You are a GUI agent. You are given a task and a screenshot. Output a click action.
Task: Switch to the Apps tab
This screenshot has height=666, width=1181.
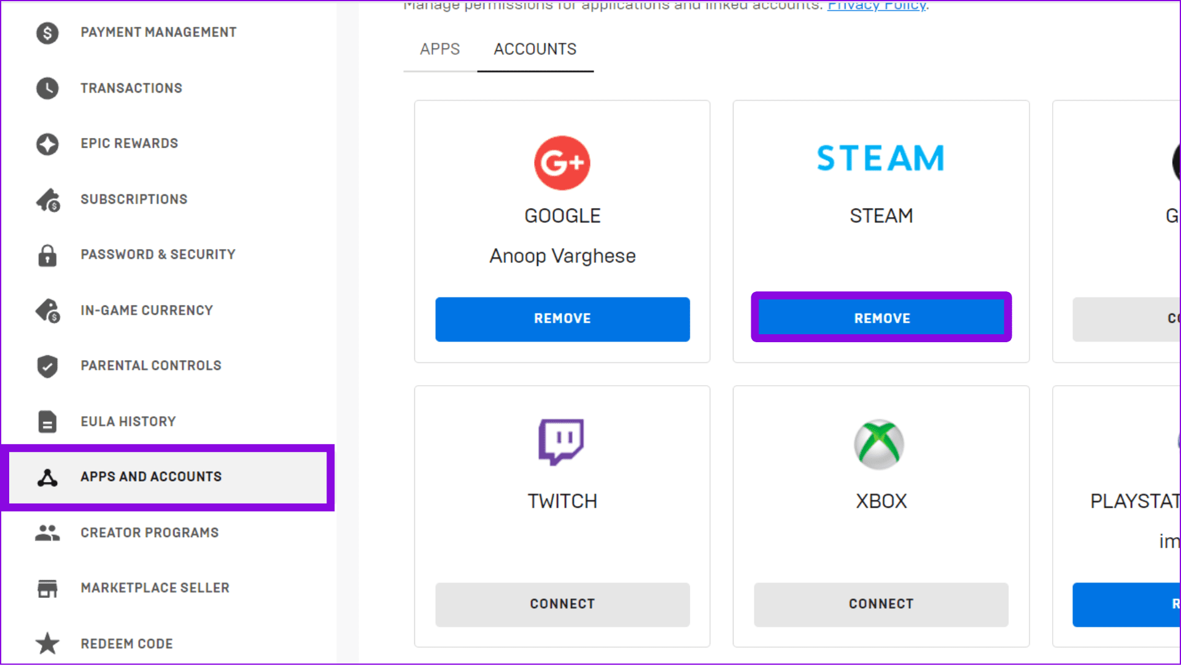pos(440,50)
